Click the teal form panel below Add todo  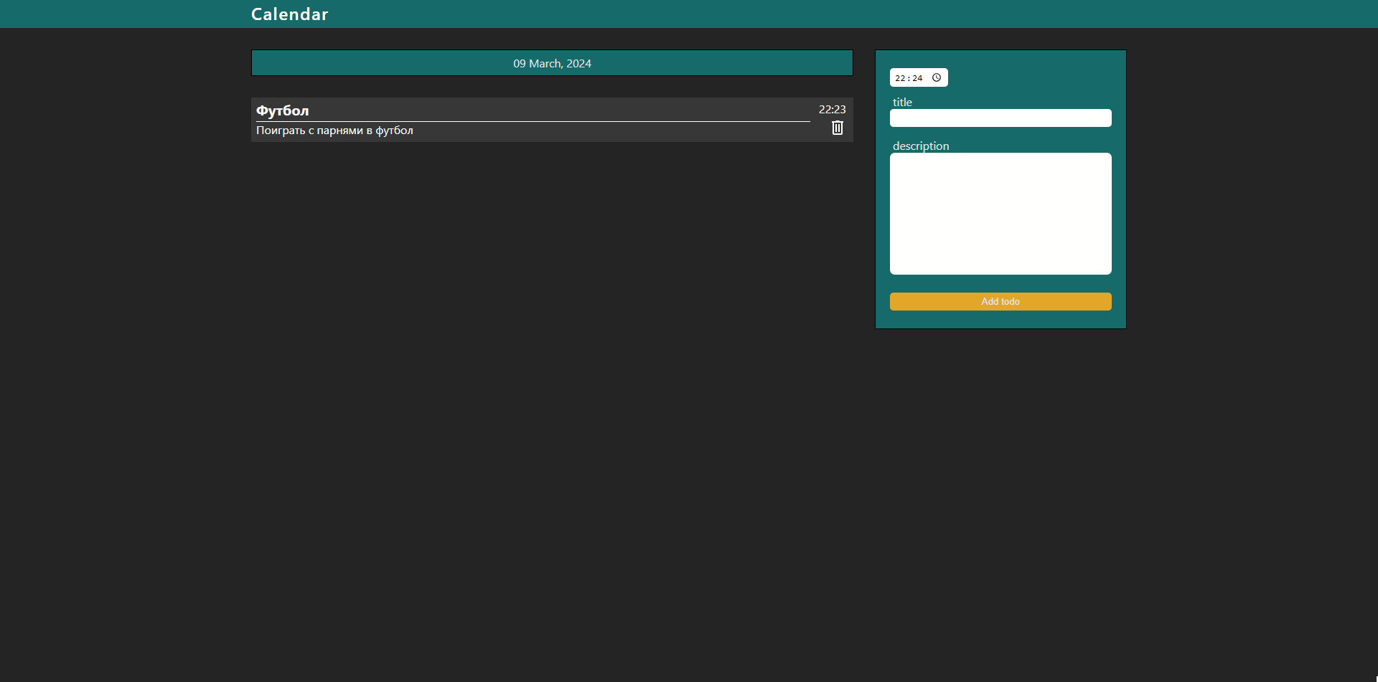point(1000,320)
